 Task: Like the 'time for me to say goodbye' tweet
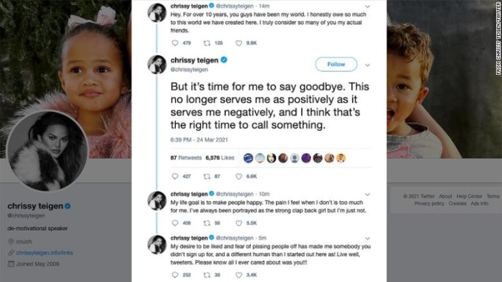point(238,176)
